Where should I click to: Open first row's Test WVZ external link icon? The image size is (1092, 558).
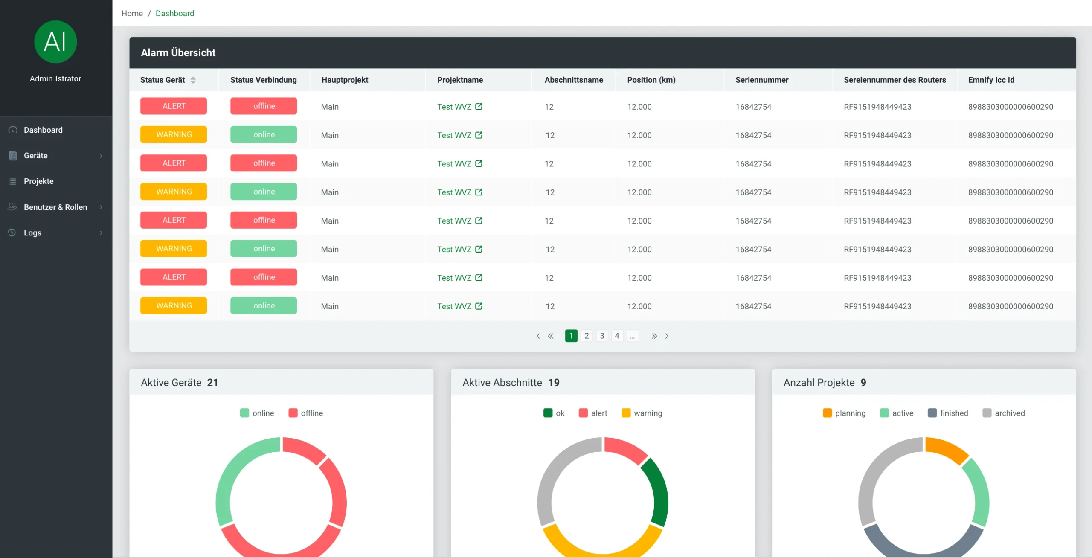pyautogui.click(x=479, y=106)
